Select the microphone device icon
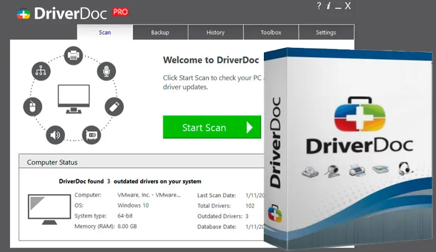The image size is (436, 252). coord(106,71)
